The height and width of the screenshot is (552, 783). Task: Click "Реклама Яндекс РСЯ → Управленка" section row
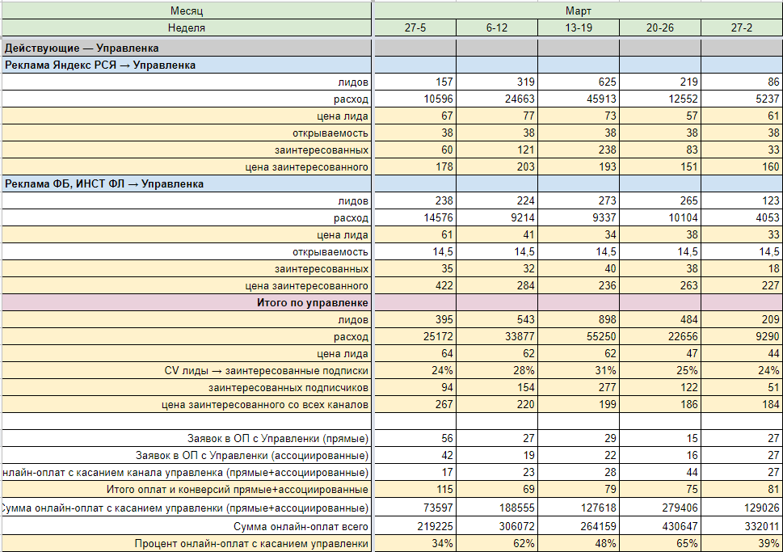click(x=100, y=65)
